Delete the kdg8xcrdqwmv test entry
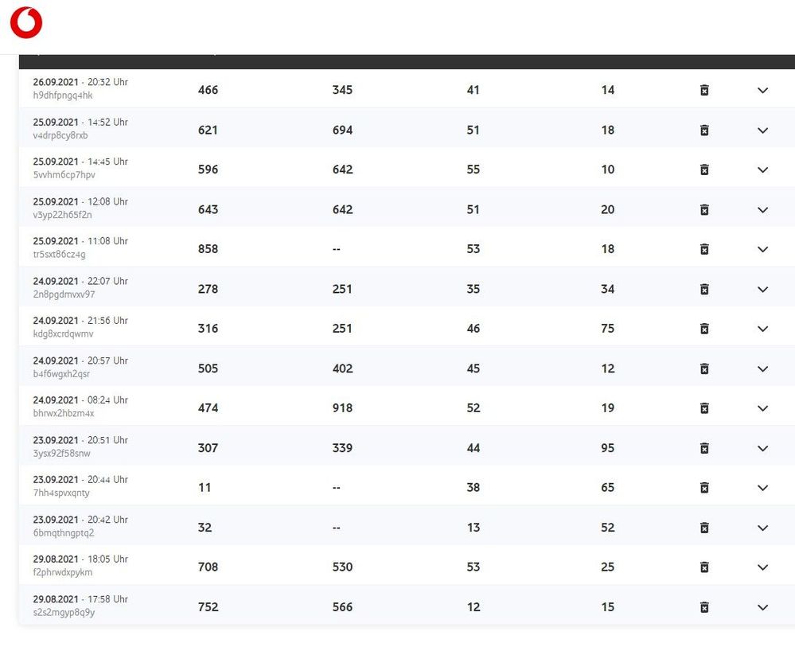This screenshot has width=795, height=647. 704,329
